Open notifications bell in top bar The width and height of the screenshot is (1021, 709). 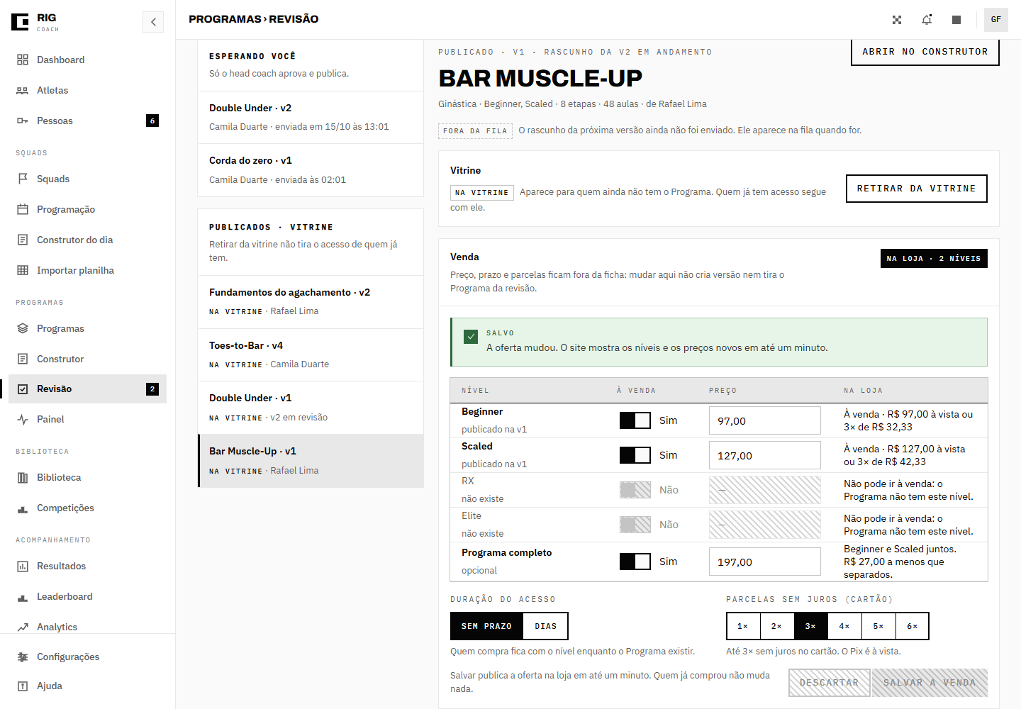click(x=927, y=20)
